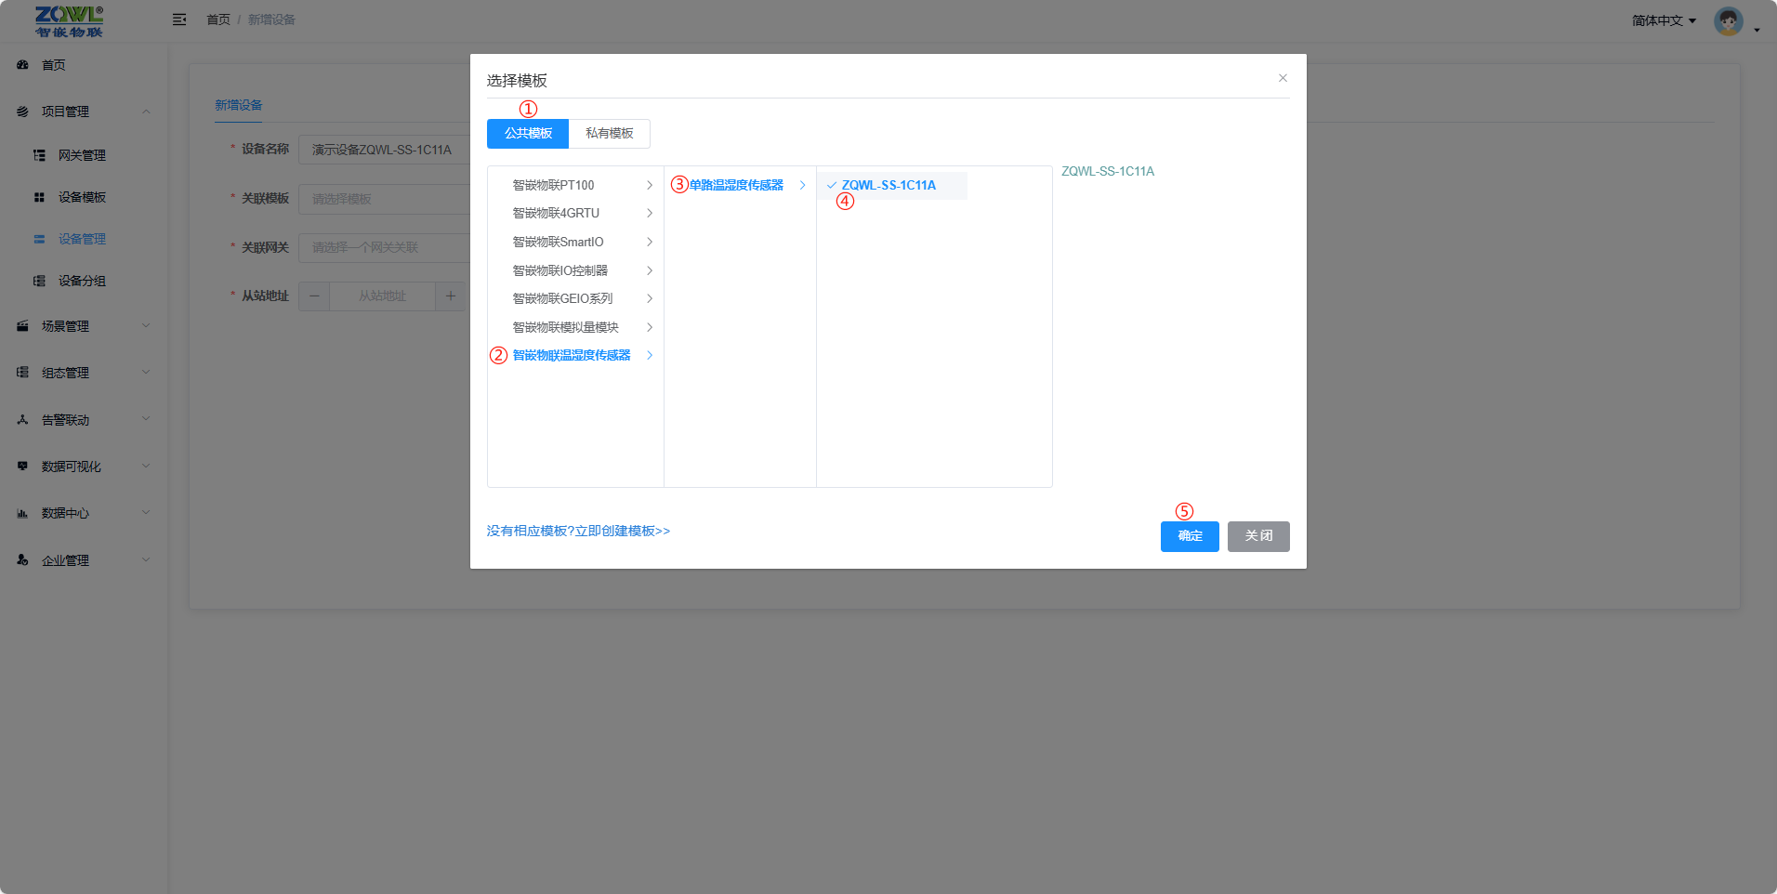Open the 简体中文 language dropdown
The image size is (1777, 894).
pyautogui.click(x=1664, y=20)
